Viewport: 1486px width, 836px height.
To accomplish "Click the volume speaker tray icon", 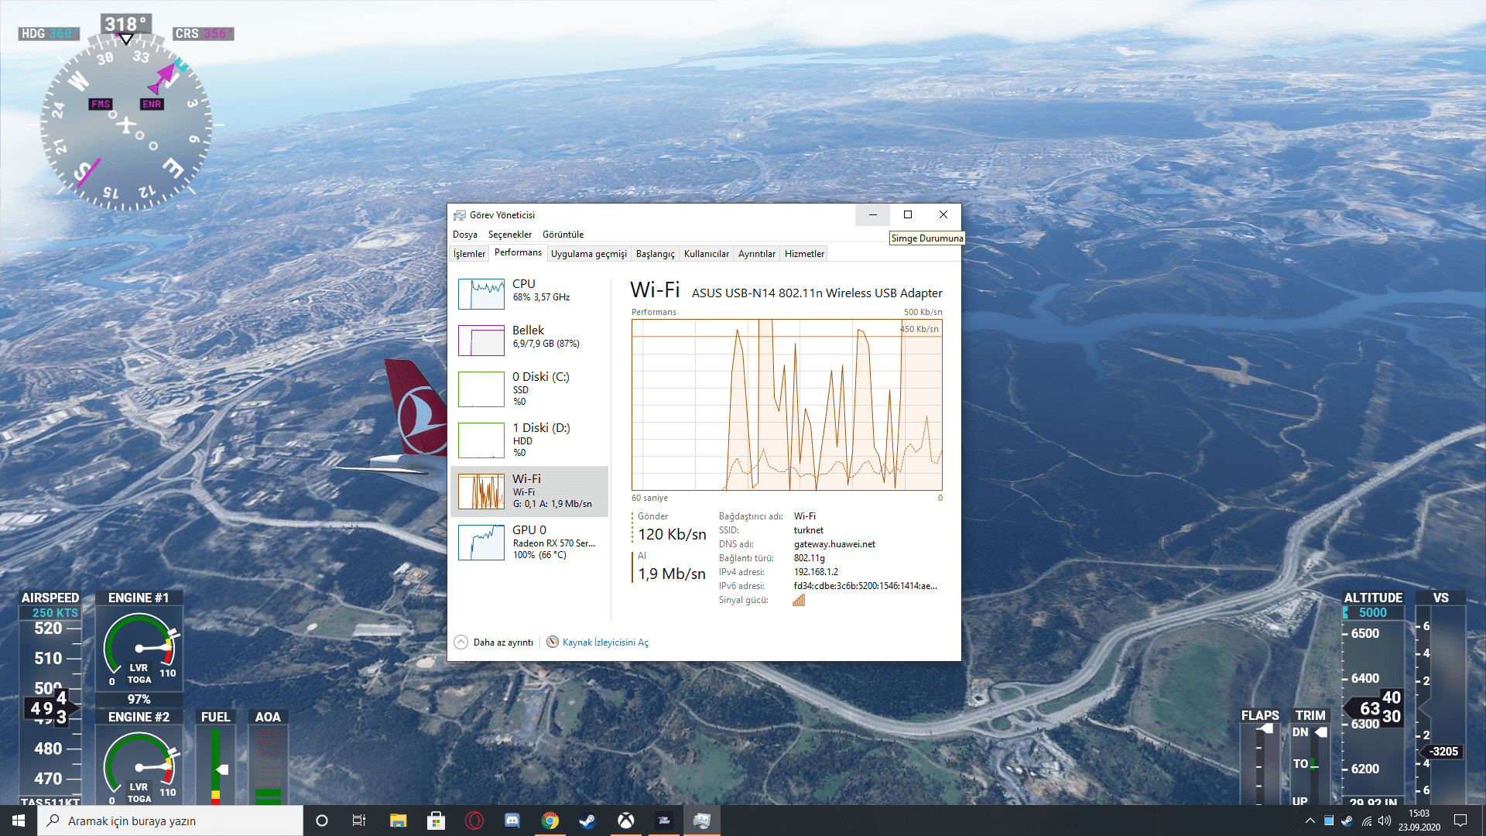I will 1385,821.
